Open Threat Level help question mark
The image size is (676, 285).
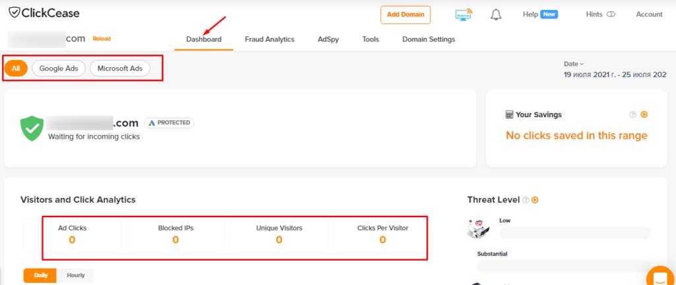tap(525, 200)
